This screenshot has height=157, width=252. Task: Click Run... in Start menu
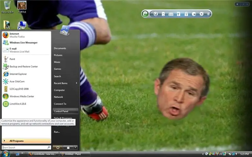pyautogui.click(x=66, y=132)
